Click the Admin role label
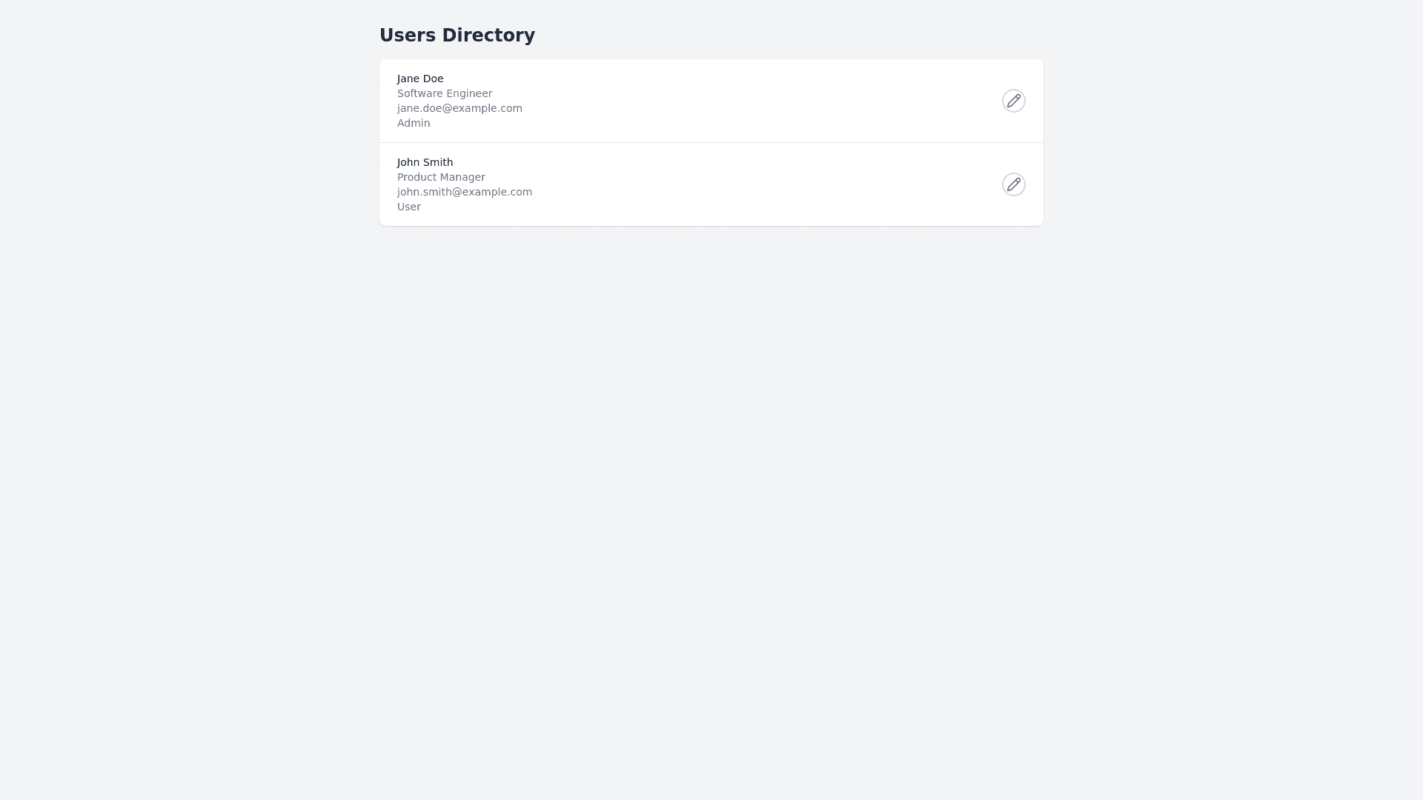The height and width of the screenshot is (800, 1423). coord(413,123)
